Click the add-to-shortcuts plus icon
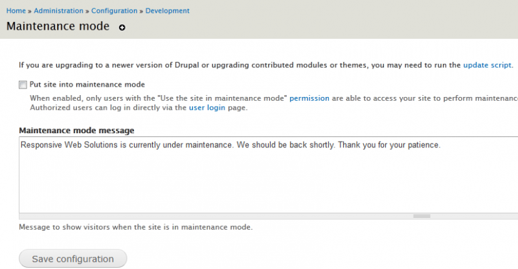This screenshot has height=269, width=518. (x=122, y=28)
